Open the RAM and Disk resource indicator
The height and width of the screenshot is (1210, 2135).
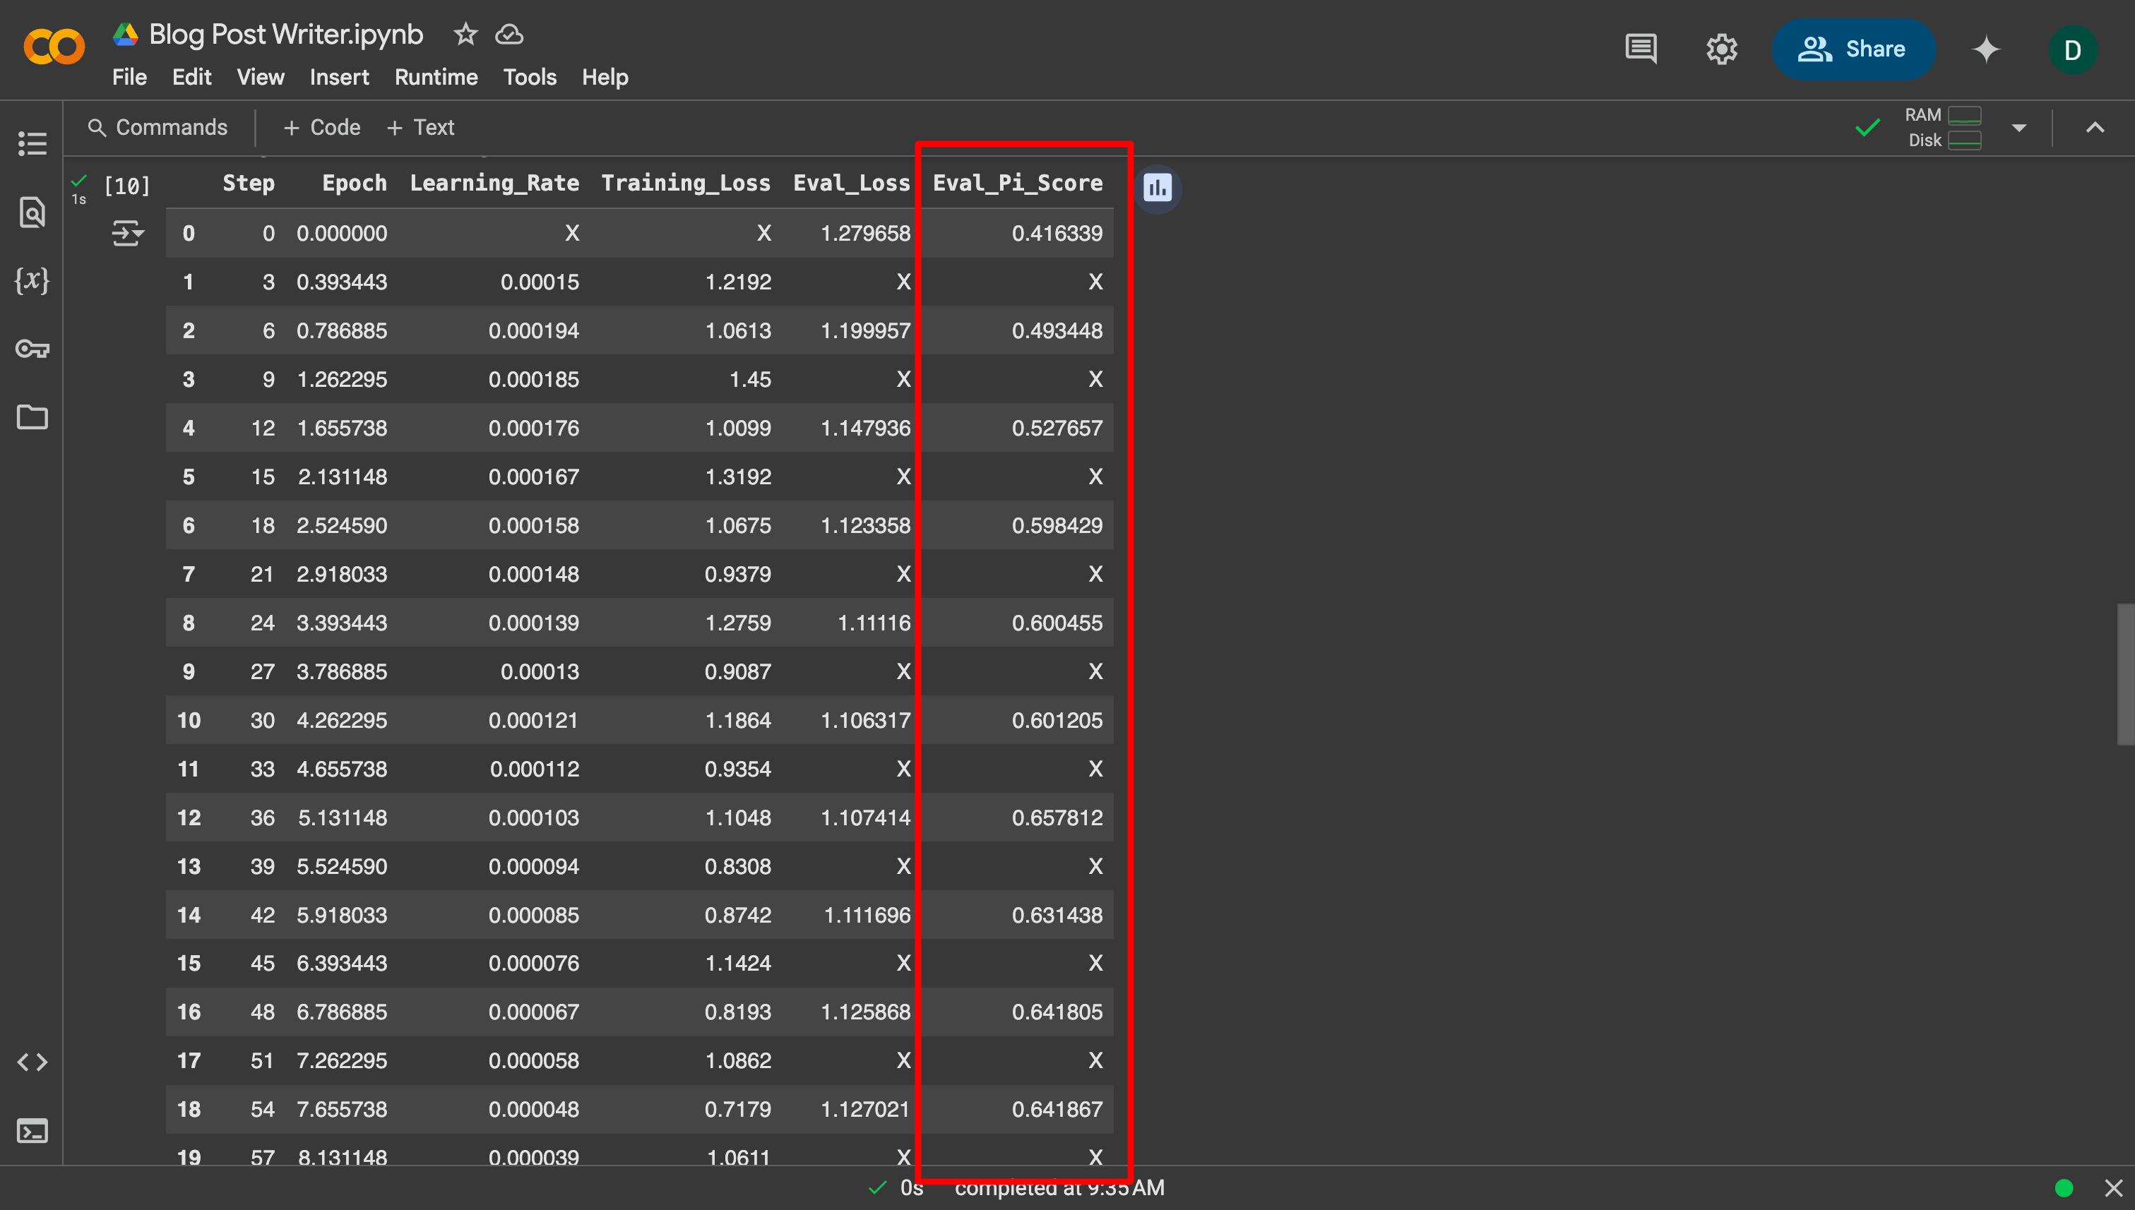pos(1942,127)
